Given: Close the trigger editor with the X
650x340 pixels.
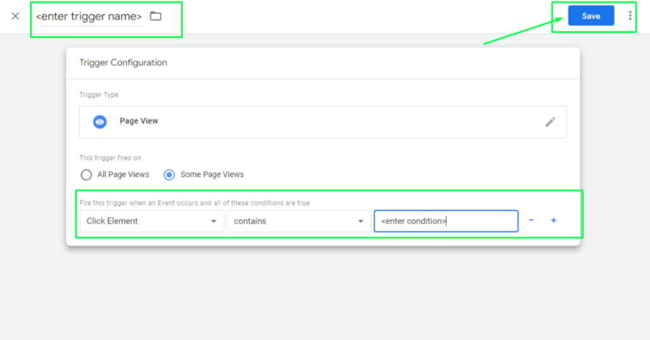Looking at the screenshot, I should [15, 16].
